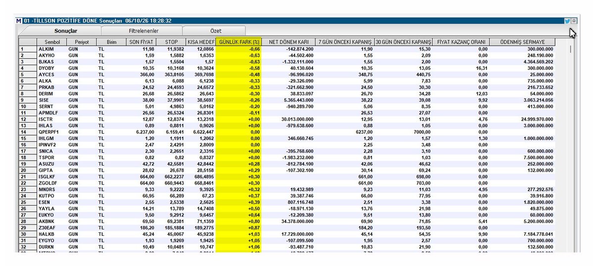This screenshot has height=266, width=594.
Task: Select the ASUZU symbol cell
Action: (x=52, y=165)
